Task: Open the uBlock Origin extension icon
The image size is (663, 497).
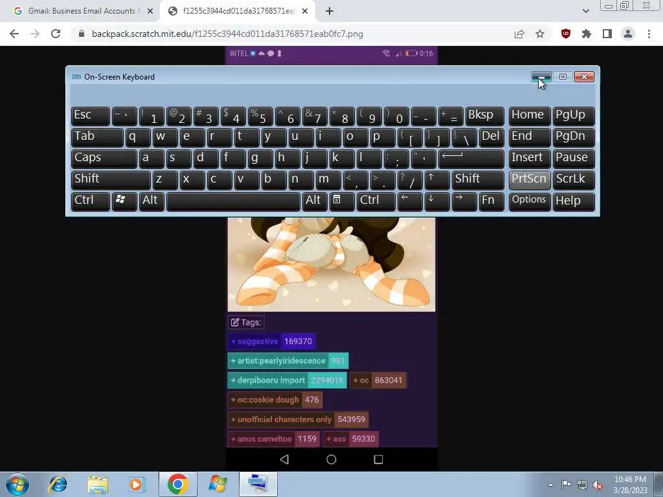Action: (566, 34)
